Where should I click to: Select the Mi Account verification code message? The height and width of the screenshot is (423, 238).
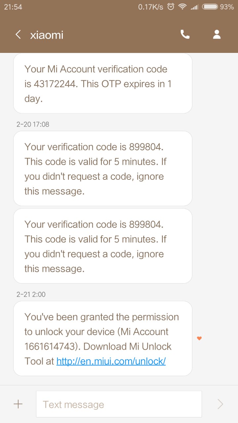pos(102,84)
